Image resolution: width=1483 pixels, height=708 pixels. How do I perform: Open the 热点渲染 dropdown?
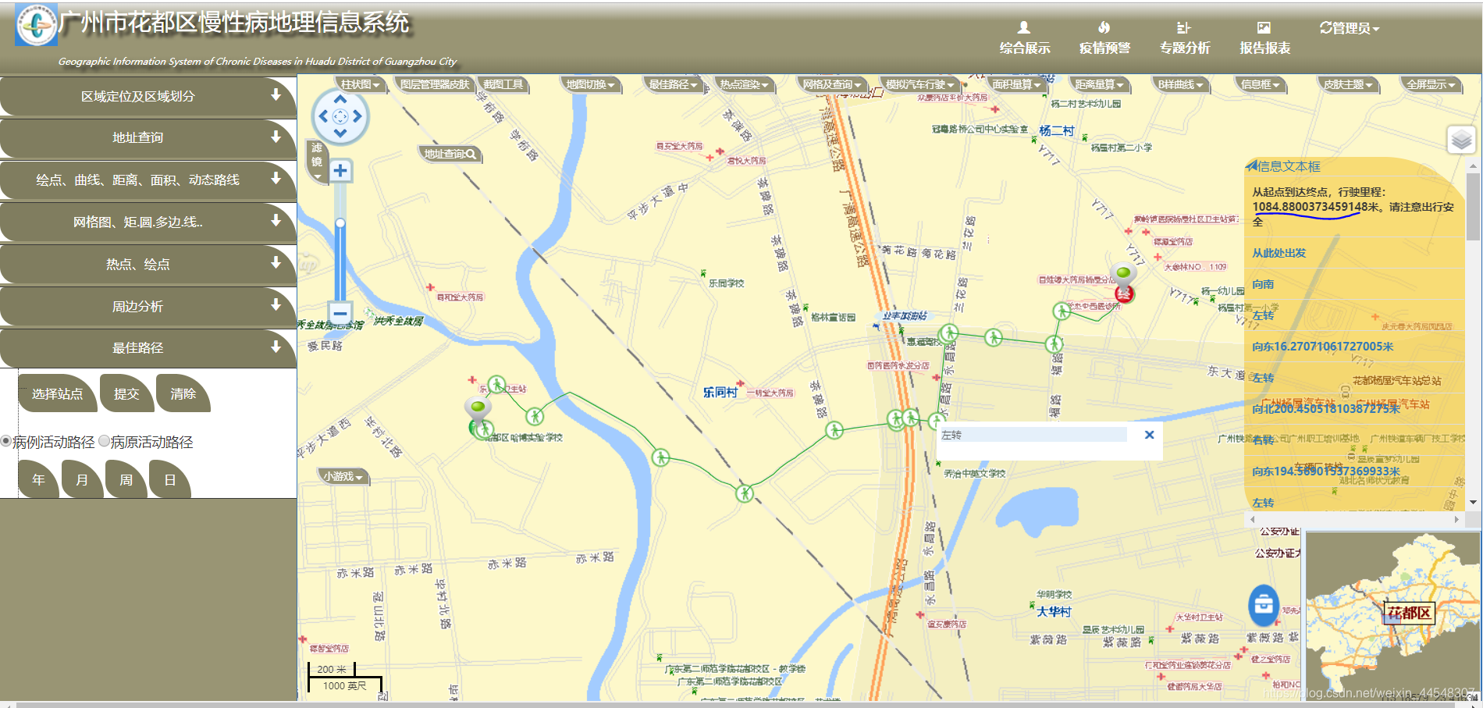pyautogui.click(x=744, y=84)
